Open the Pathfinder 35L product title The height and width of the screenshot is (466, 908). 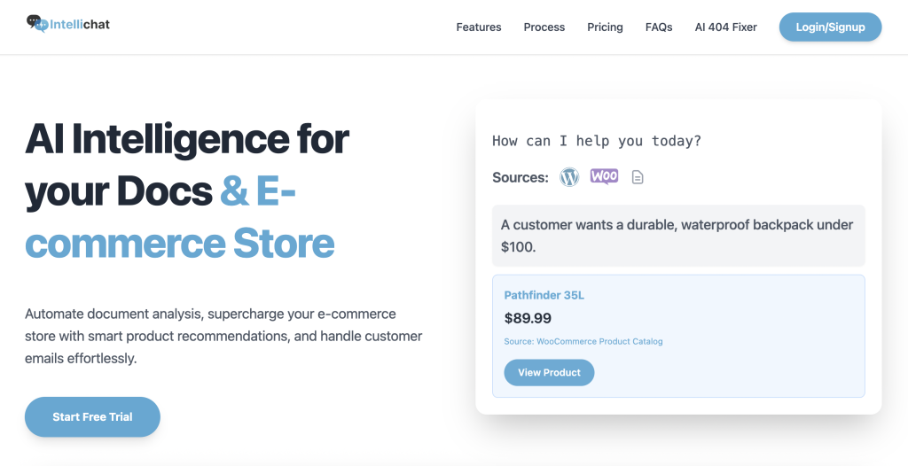544,295
